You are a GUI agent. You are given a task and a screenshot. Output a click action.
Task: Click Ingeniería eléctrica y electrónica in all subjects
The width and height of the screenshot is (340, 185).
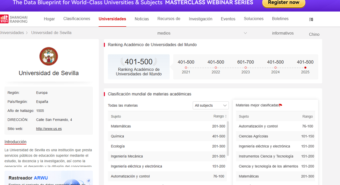click(167, 166)
